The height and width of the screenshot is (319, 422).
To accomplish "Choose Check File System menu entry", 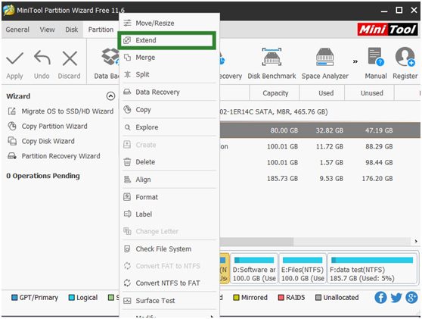I will pos(169,249).
